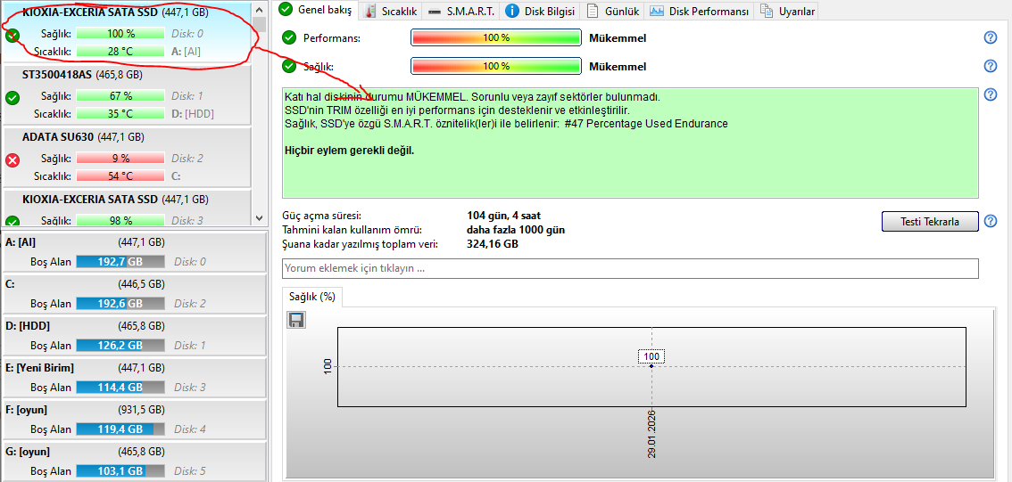1012x482 pixels.
Task: Click green check icon on ST3500418AS disk
Action: [x=12, y=98]
